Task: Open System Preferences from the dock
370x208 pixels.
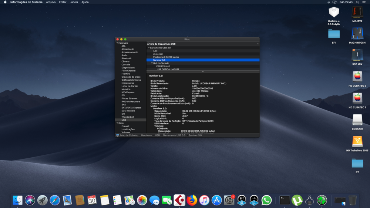Action: [229, 200]
